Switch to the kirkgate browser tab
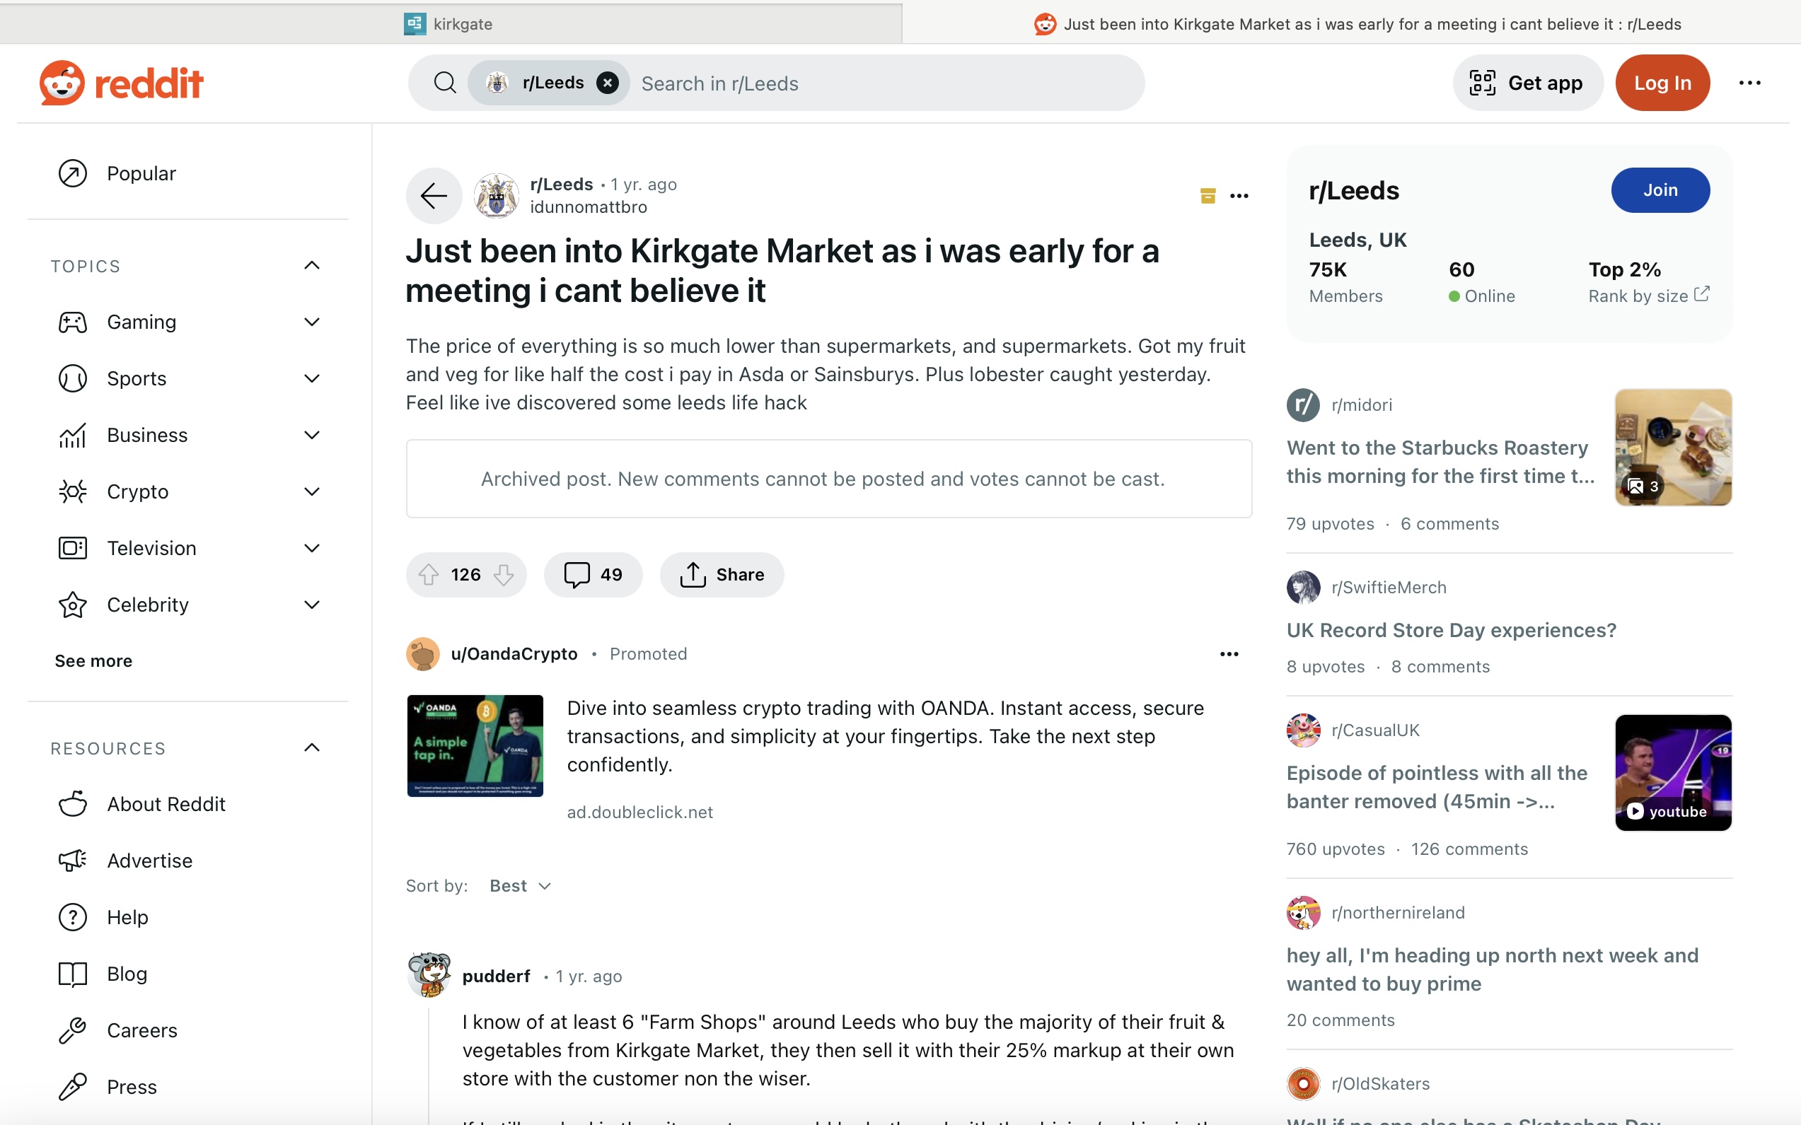 [451, 24]
